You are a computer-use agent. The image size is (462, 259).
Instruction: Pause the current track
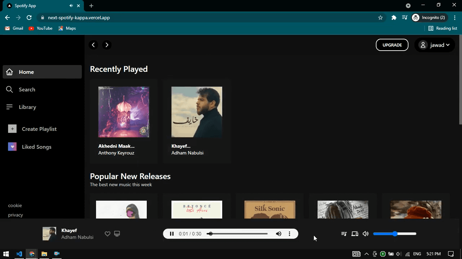pyautogui.click(x=172, y=234)
